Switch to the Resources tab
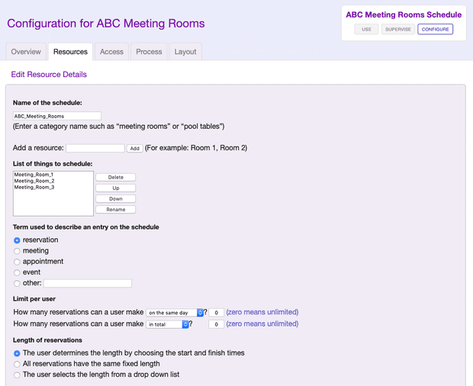 click(70, 52)
